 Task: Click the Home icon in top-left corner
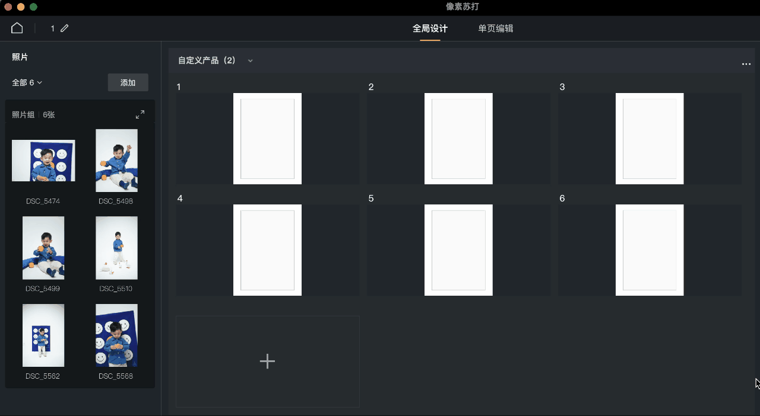16,27
